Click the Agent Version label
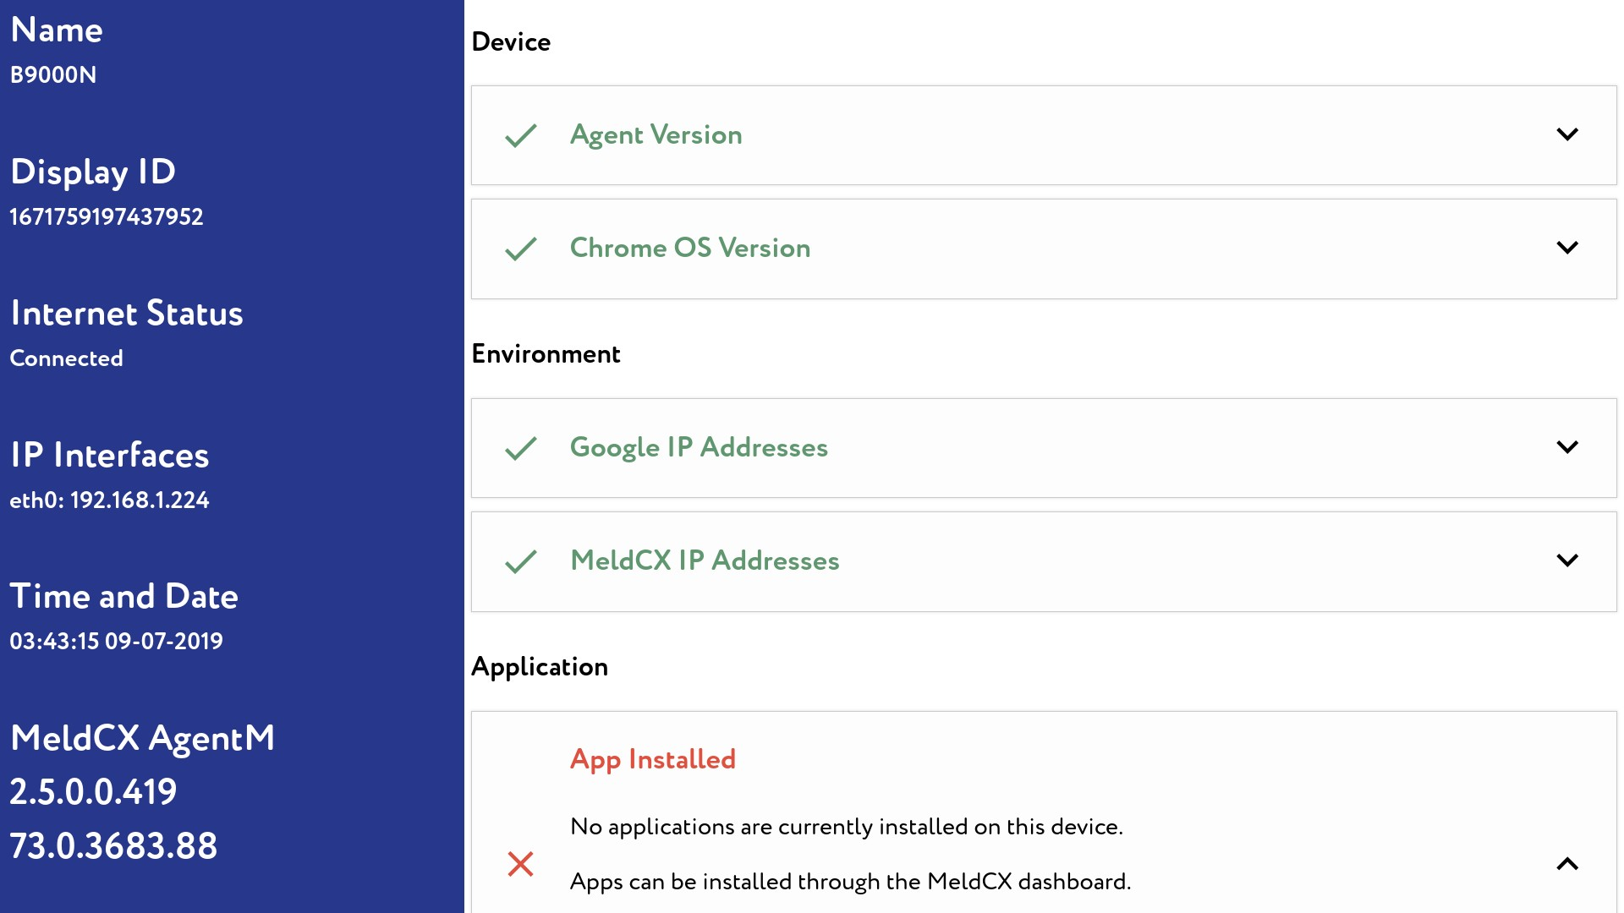1624x913 pixels. 656,135
